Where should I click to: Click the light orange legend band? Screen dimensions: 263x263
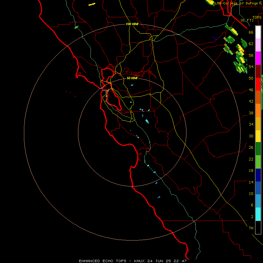point(258,110)
